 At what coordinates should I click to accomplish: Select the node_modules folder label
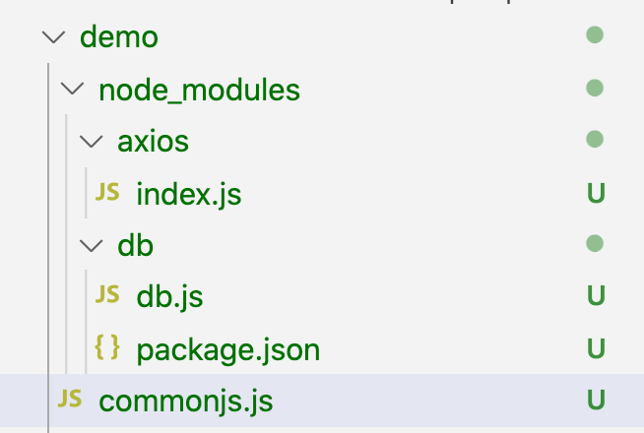[x=199, y=91]
